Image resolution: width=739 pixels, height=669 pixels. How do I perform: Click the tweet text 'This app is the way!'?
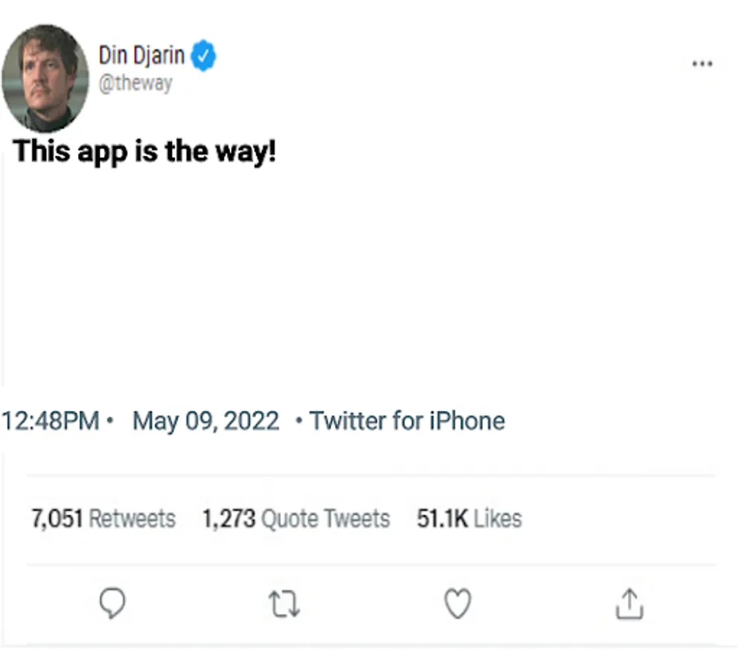pyautogui.click(x=145, y=152)
